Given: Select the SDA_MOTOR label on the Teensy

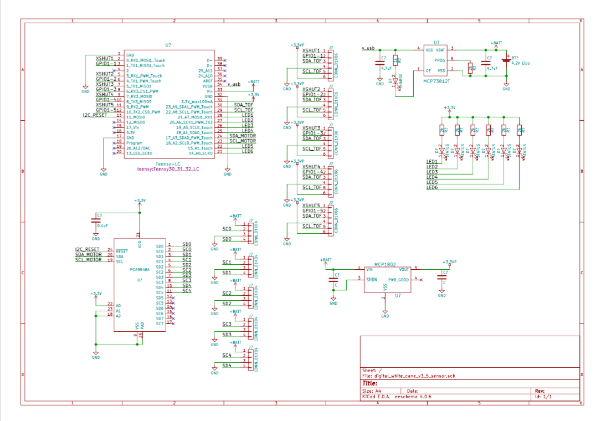Looking at the screenshot, I should click(x=243, y=136).
